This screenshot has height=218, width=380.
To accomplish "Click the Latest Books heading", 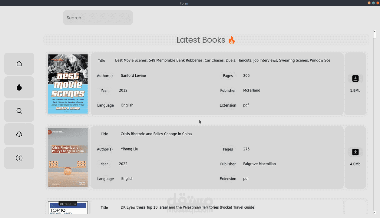I will coord(206,40).
